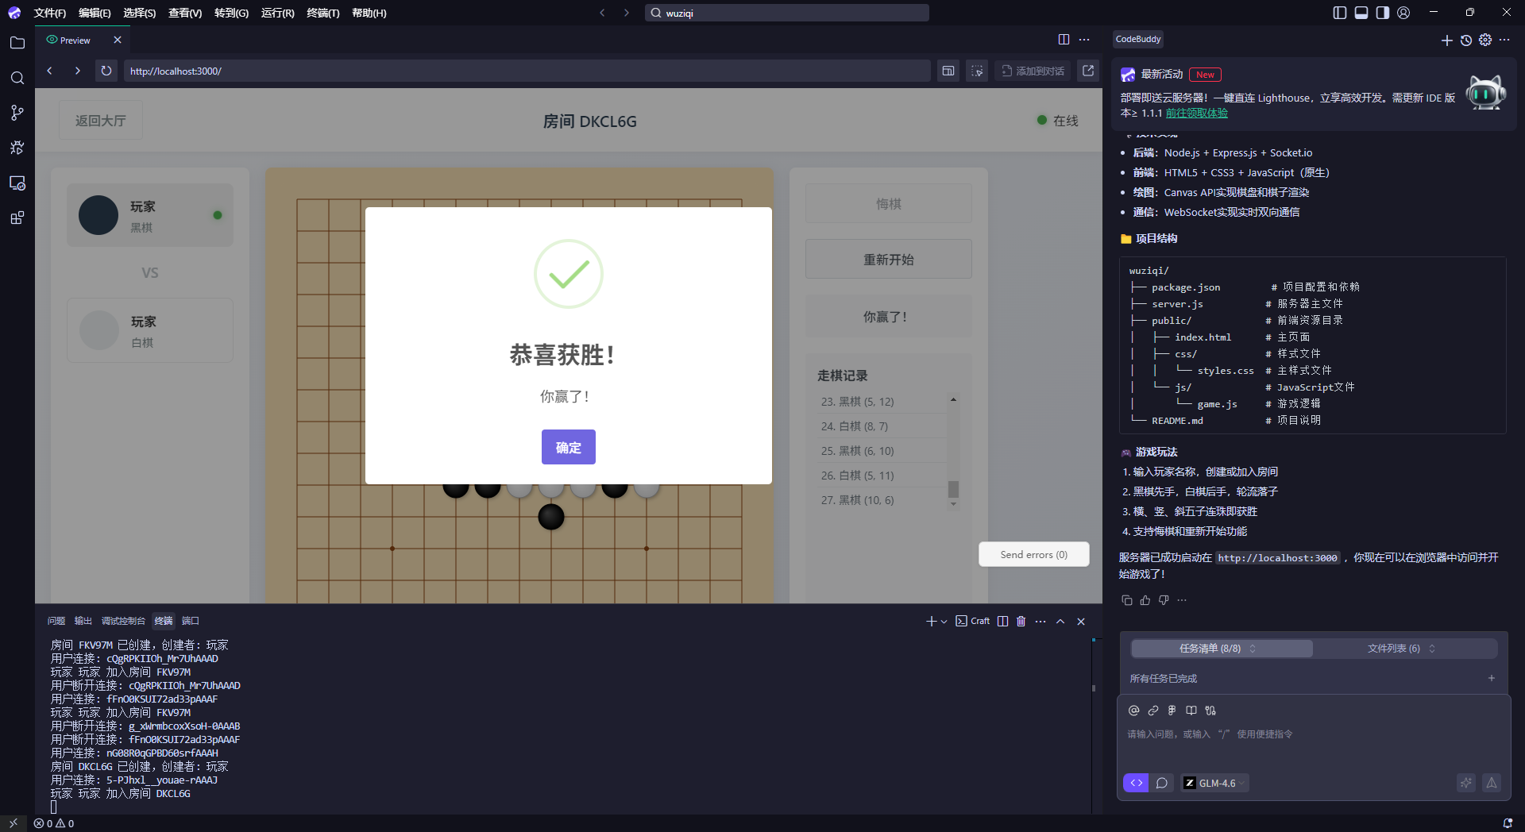Click the localhost URL address field
Image resolution: width=1525 pixels, height=832 pixels.
point(524,71)
